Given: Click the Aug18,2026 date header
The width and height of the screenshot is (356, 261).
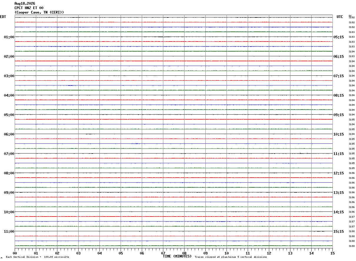Looking at the screenshot, I should [25, 4].
